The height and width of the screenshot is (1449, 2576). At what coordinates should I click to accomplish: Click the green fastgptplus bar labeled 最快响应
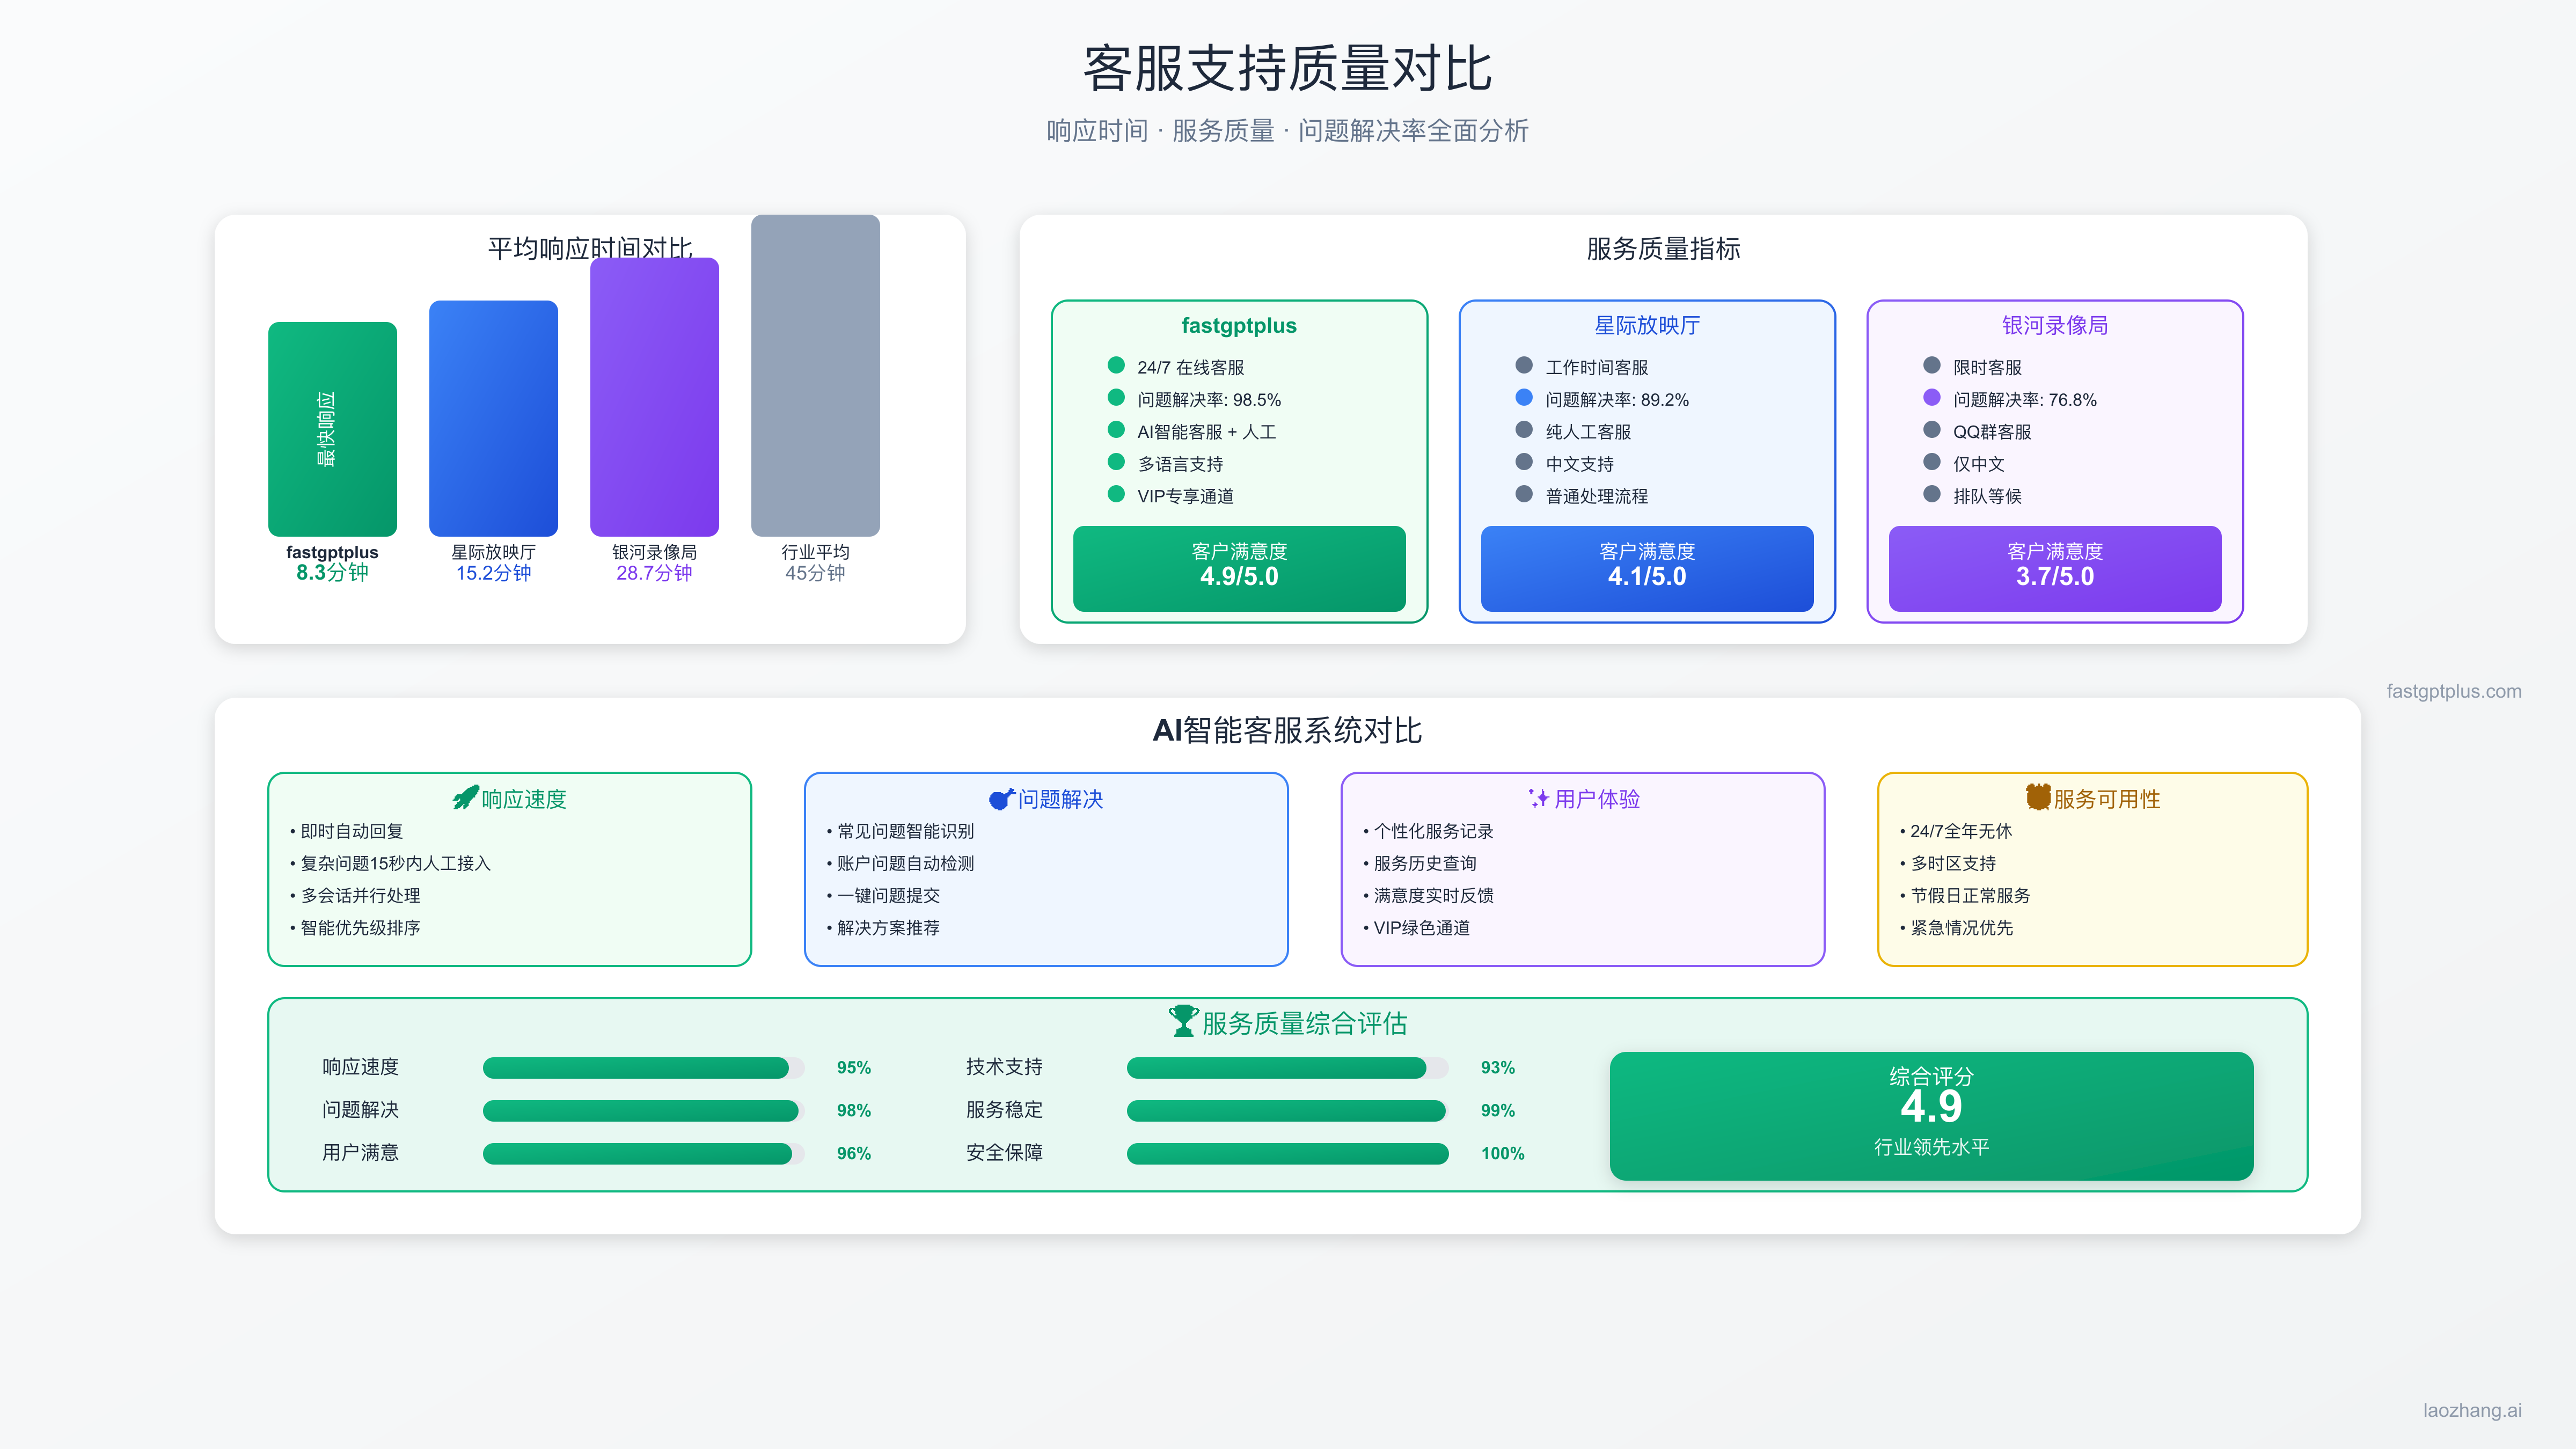click(332, 429)
